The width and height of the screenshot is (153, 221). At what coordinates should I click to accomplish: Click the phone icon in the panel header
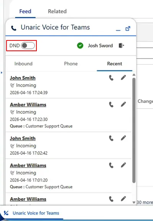pos(14,28)
